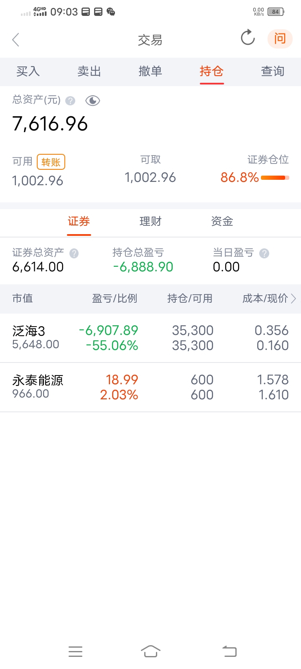Tap help icon beside 证券总资产
Screen dimensions: 301x669
click(74, 253)
